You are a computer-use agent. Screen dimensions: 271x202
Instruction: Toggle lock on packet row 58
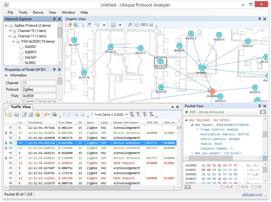6,133
